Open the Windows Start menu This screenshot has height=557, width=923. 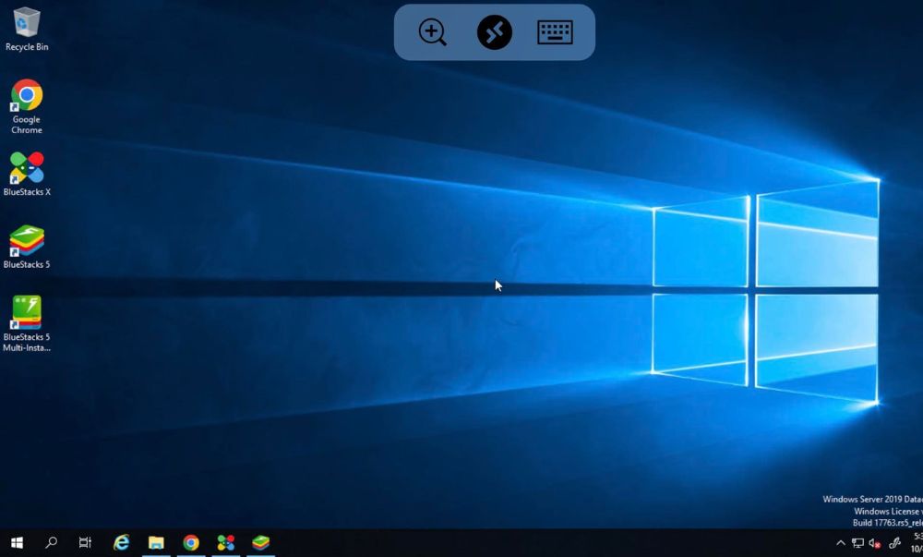17,543
